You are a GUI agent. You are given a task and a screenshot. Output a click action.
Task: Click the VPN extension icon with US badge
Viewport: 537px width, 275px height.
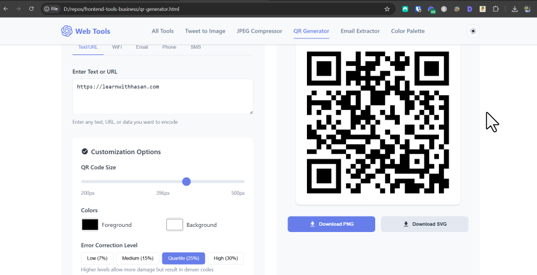coord(431,9)
